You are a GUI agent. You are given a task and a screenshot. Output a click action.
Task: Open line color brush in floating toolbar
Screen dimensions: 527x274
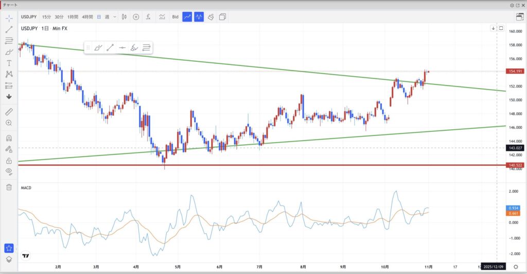pyautogui.click(x=98, y=47)
